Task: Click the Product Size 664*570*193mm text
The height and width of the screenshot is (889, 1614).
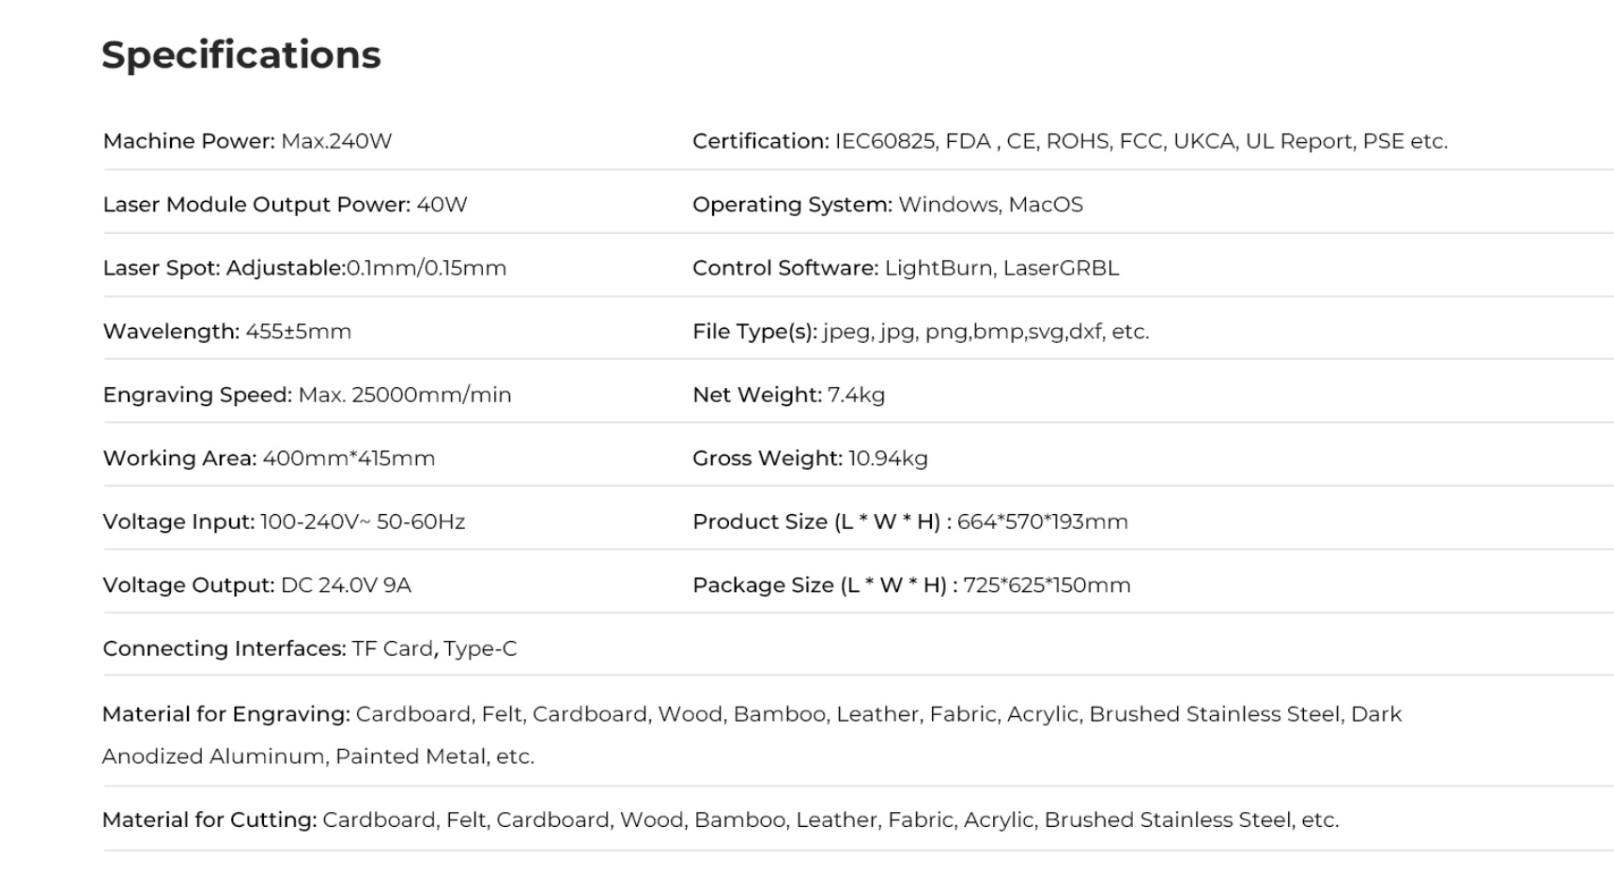Action: tap(910, 522)
